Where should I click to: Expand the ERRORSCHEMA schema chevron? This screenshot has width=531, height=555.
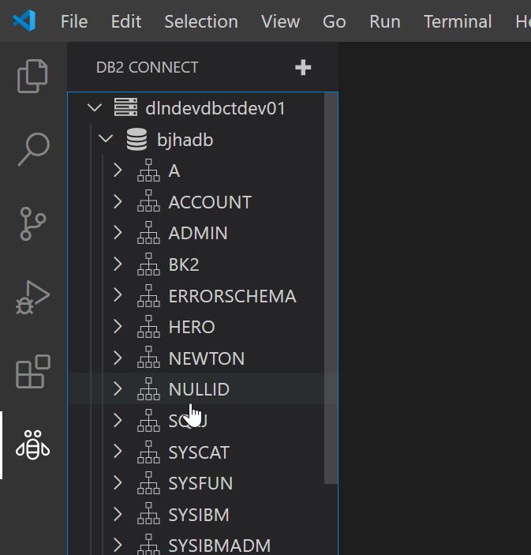click(x=118, y=294)
